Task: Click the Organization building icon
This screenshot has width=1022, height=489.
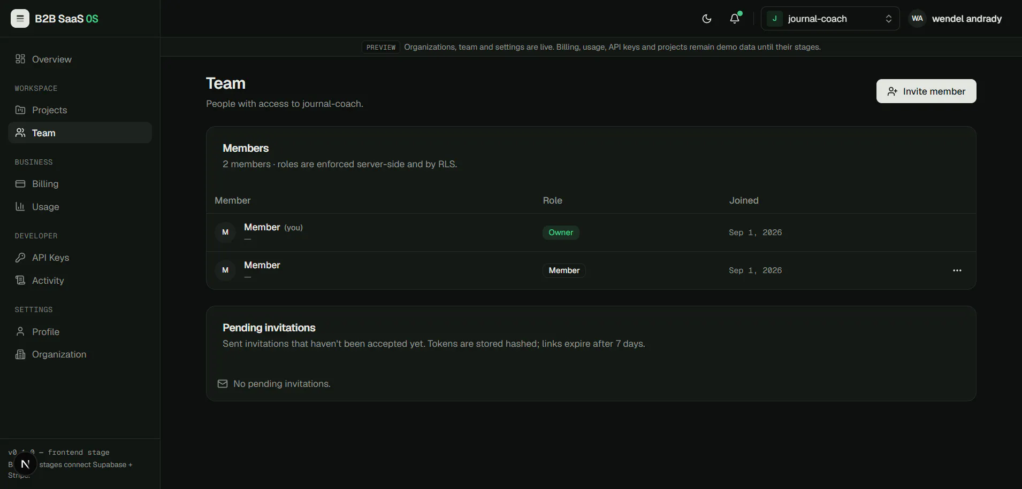Action: click(20, 354)
